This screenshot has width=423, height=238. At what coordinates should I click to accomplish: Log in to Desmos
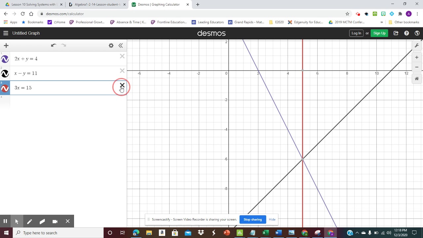[356, 33]
